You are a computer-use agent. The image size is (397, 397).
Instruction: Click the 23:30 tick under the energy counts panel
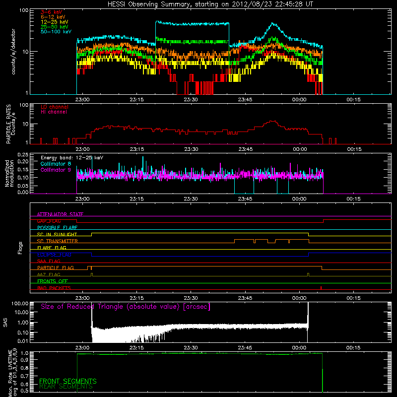tap(191, 100)
